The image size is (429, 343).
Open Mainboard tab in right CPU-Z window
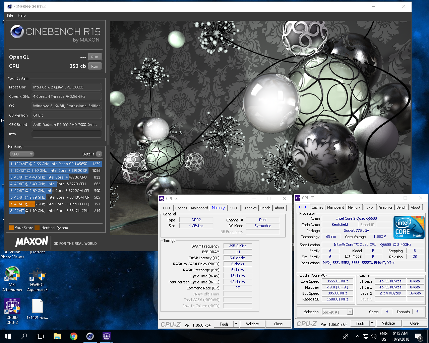click(x=335, y=207)
